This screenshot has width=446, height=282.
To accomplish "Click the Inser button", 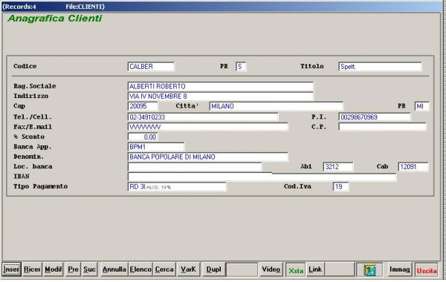I will point(11,269).
